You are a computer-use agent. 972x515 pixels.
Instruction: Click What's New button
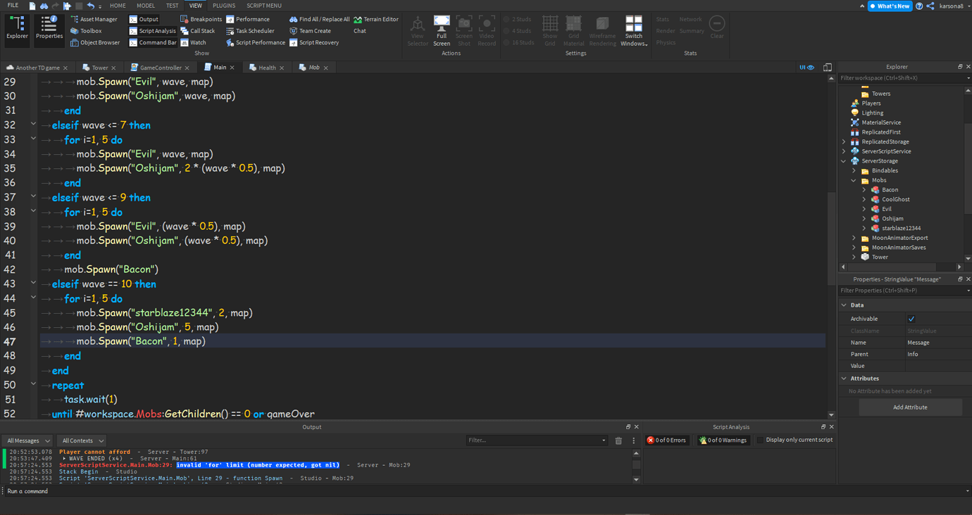890,6
